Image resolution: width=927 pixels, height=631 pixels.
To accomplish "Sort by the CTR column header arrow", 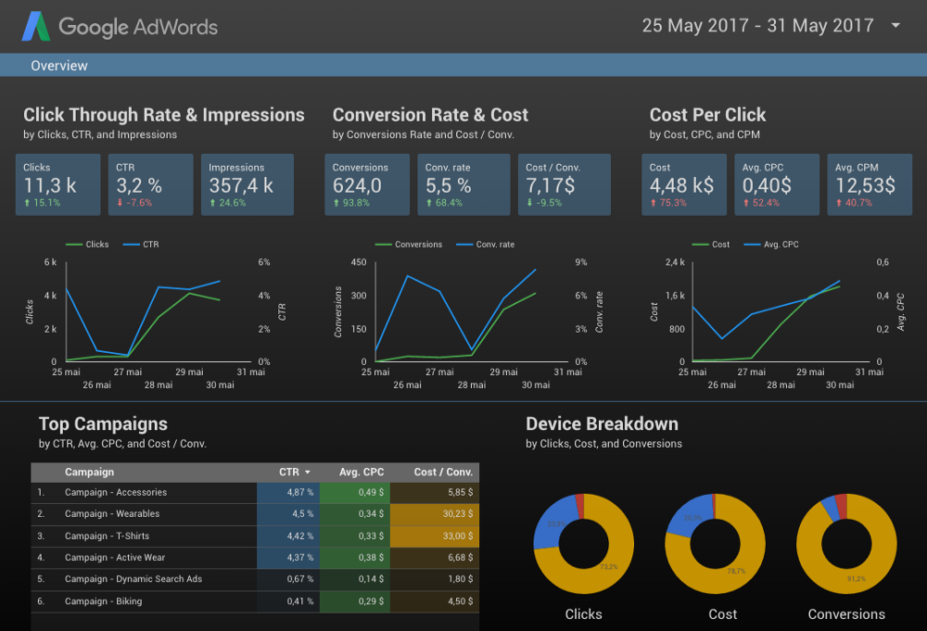I will pyautogui.click(x=308, y=472).
